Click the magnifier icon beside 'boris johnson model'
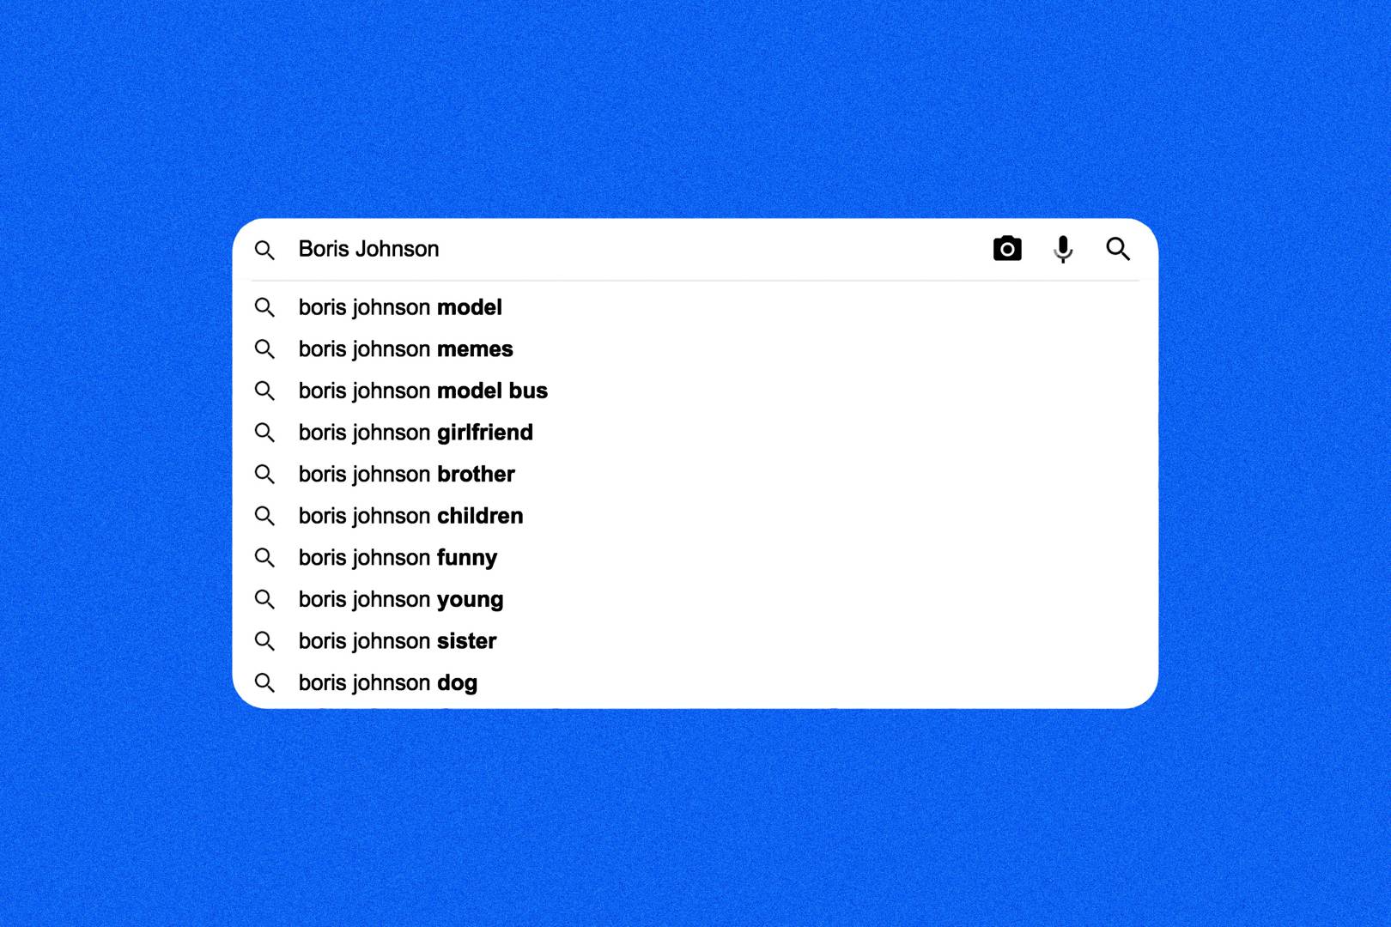 [265, 307]
